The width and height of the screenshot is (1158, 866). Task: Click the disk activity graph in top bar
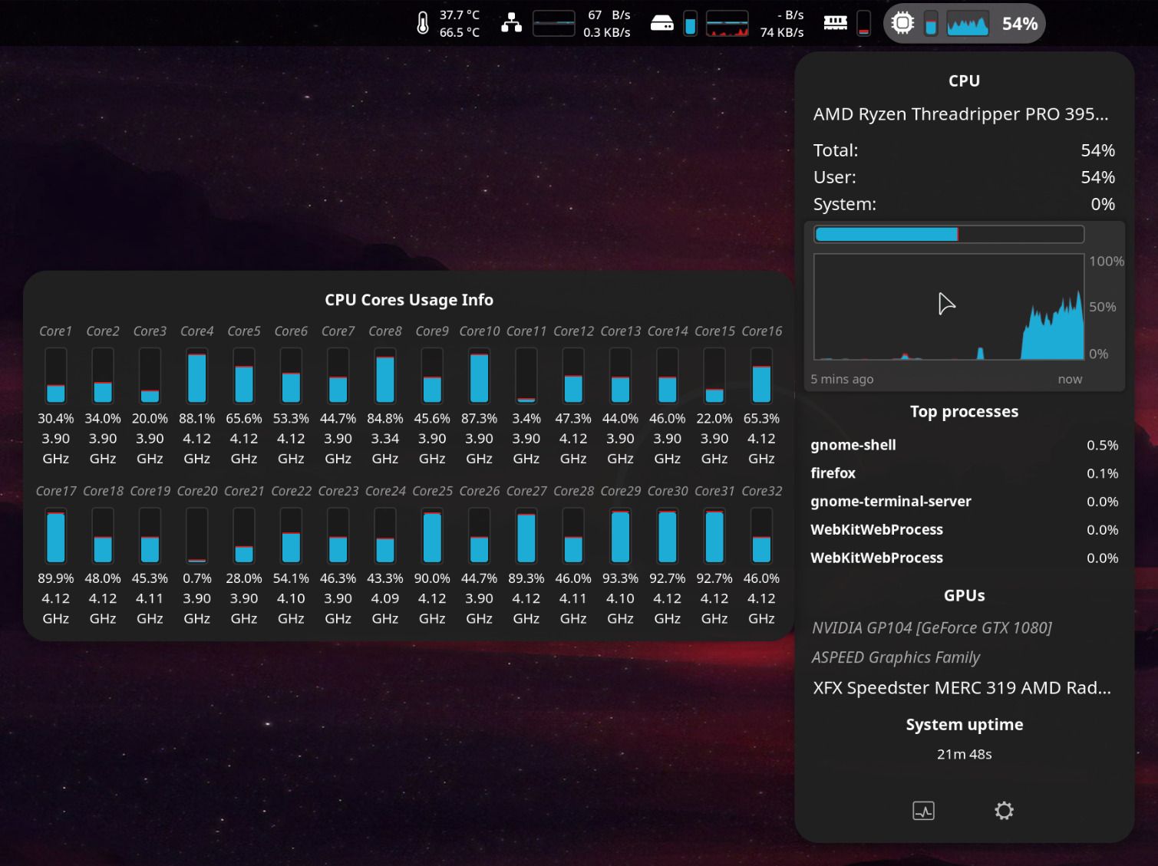(x=727, y=23)
